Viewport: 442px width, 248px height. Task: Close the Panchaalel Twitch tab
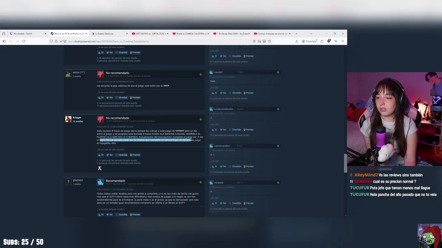[x=45, y=34]
